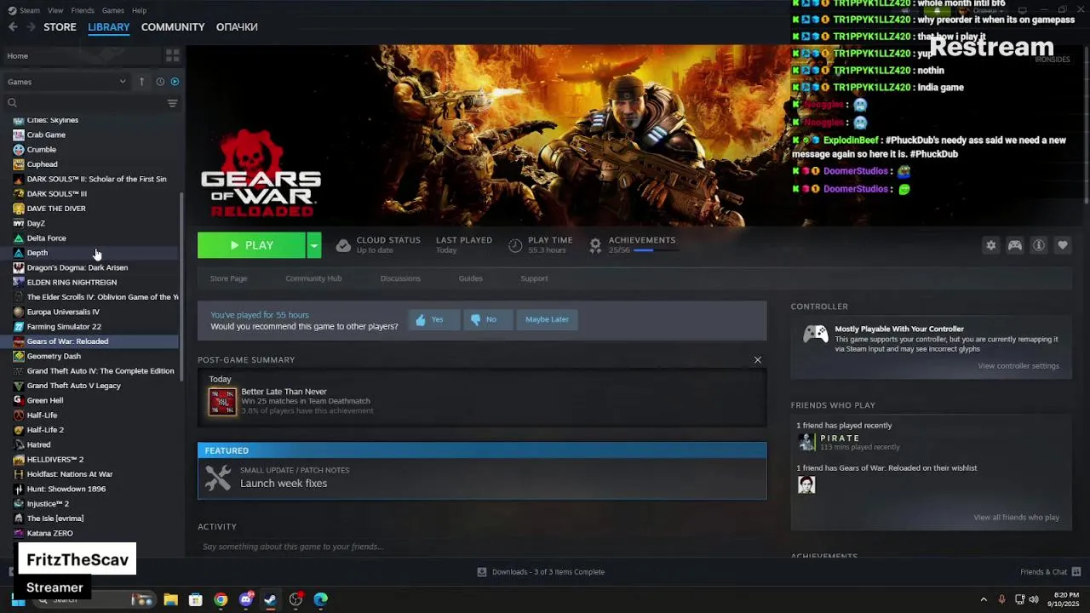Open the Games menu

113,10
